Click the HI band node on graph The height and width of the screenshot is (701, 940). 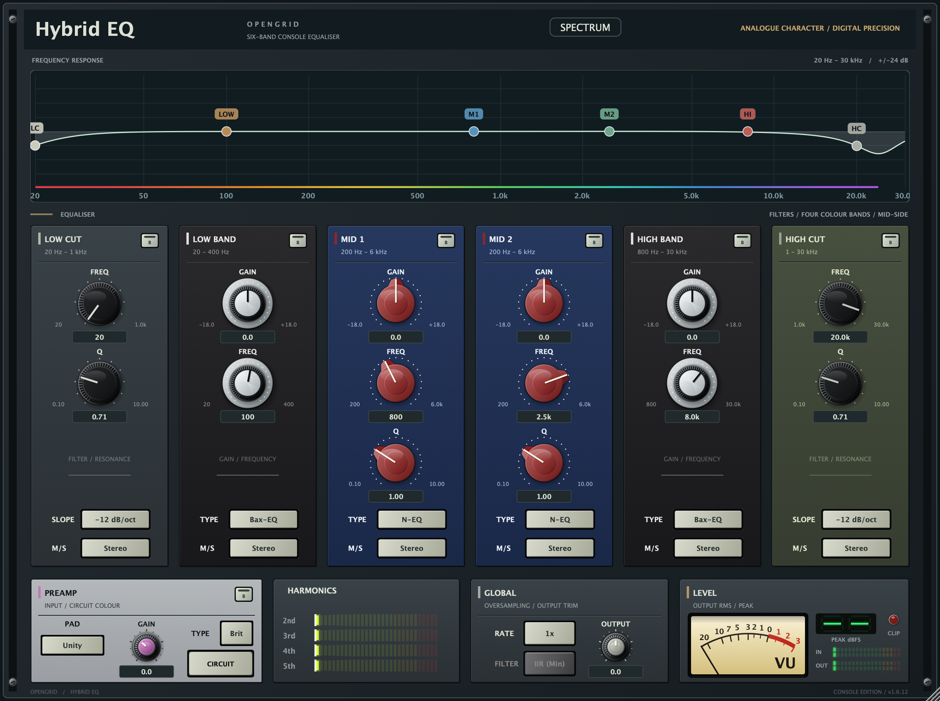coord(747,131)
